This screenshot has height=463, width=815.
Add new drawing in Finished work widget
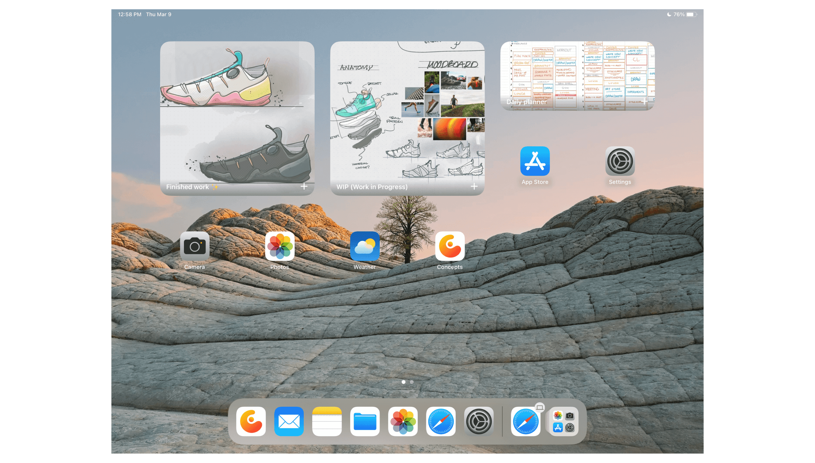304,186
